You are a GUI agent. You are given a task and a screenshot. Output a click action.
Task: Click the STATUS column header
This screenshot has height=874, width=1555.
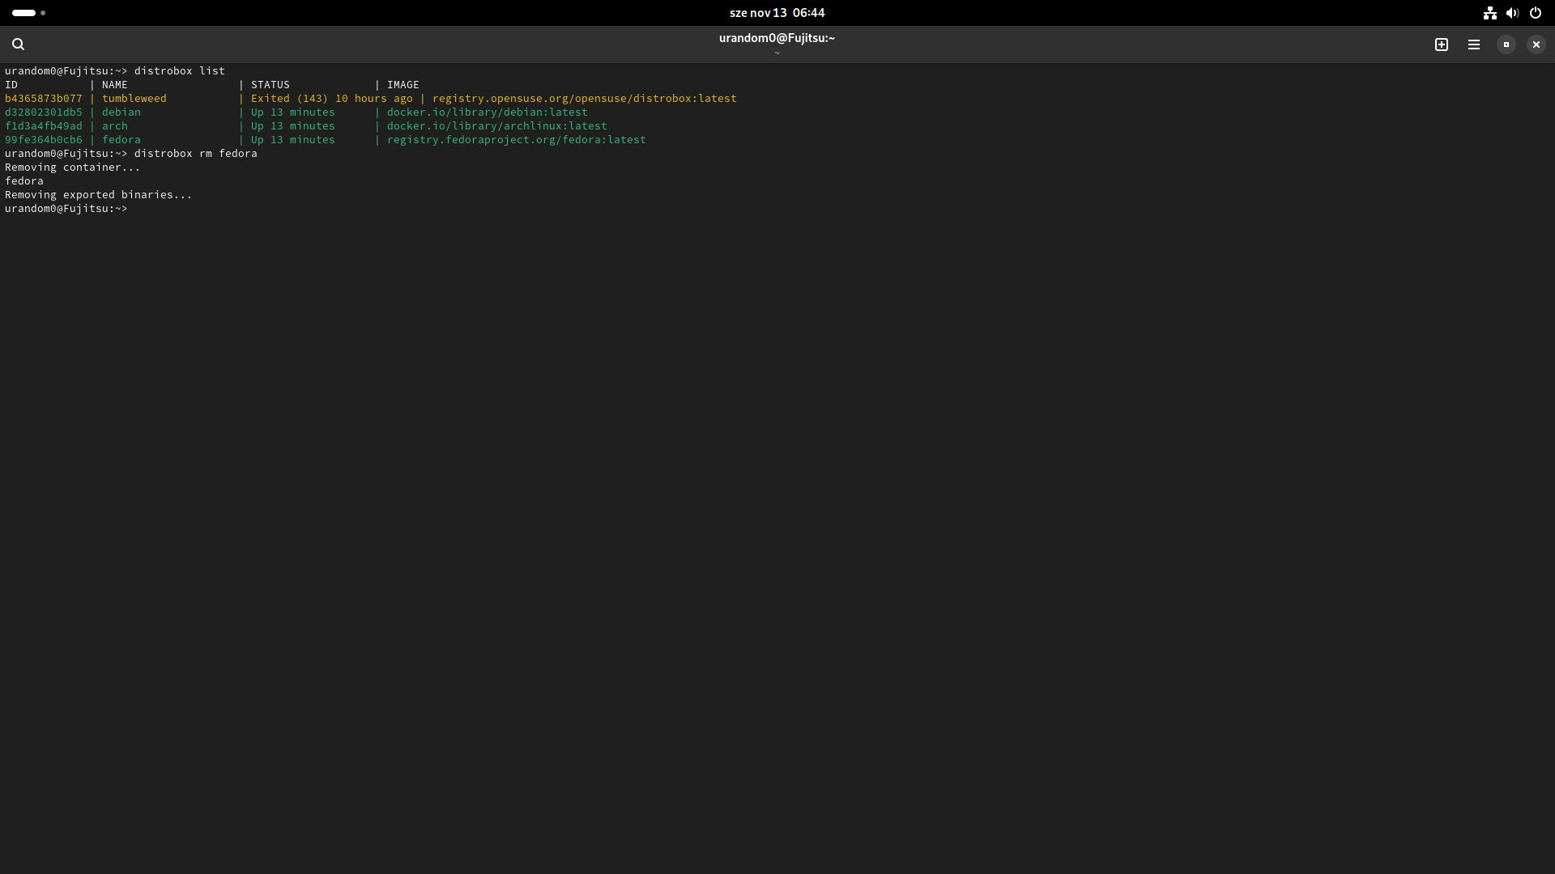point(271,85)
